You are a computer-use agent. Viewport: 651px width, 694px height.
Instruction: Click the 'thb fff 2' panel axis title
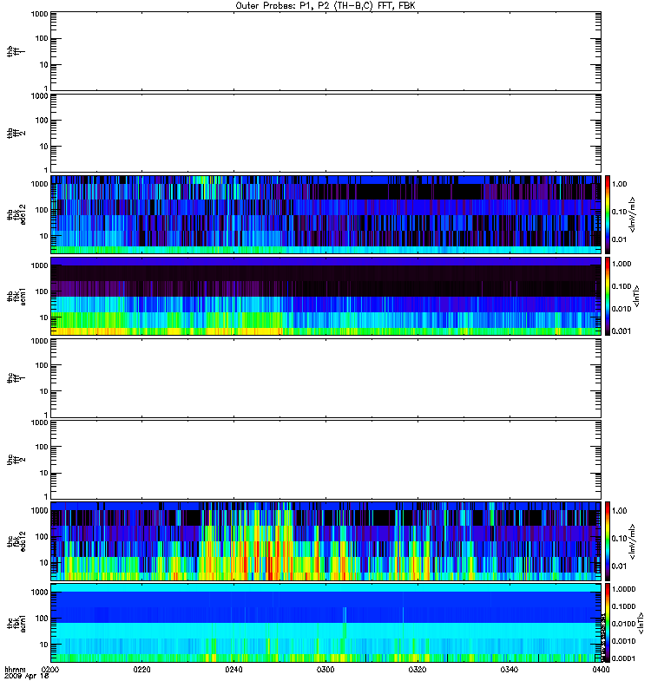(16, 134)
